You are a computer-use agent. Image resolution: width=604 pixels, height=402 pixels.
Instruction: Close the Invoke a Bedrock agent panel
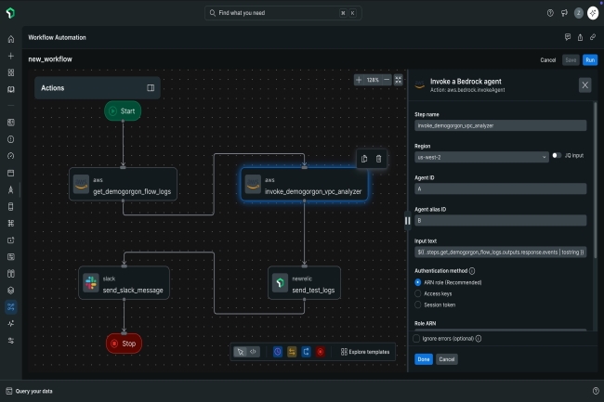(584, 84)
